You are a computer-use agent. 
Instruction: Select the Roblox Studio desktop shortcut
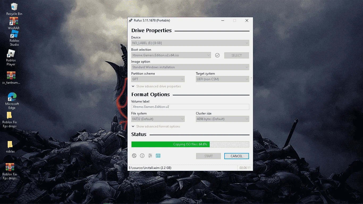[x=14, y=38]
